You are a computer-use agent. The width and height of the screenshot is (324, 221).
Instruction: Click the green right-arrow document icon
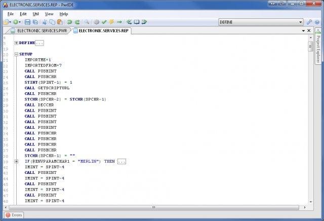pyautogui.click(x=144, y=22)
